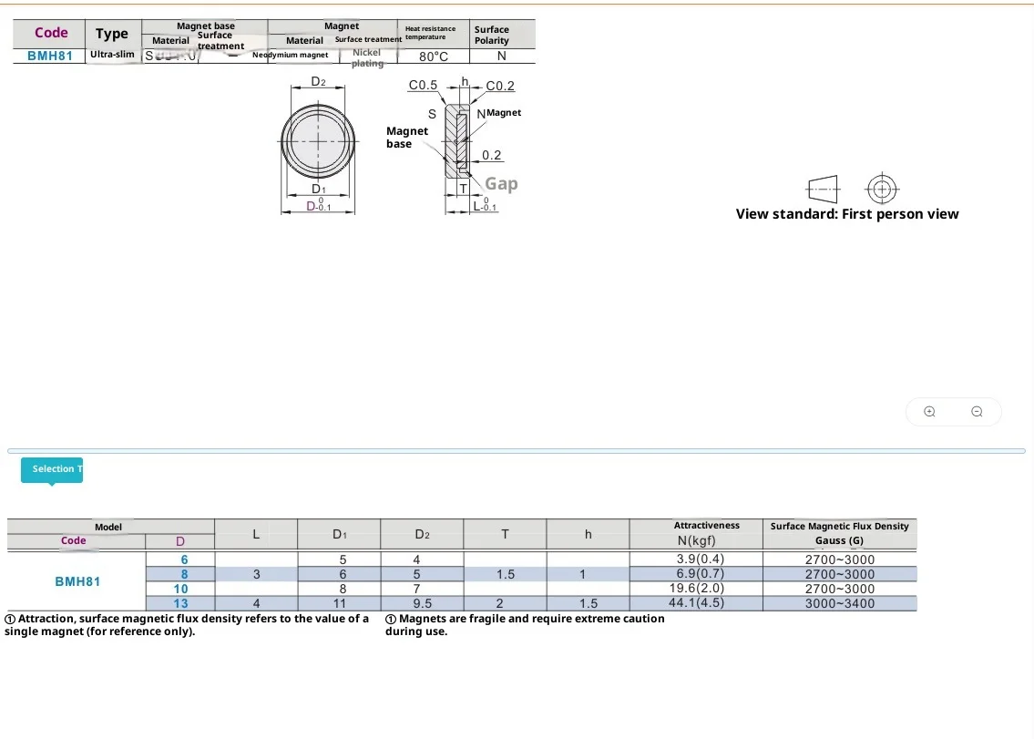This screenshot has height=739, width=1034.
Task: Click the zoom in magnifier icon
Action: tap(929, 412)
